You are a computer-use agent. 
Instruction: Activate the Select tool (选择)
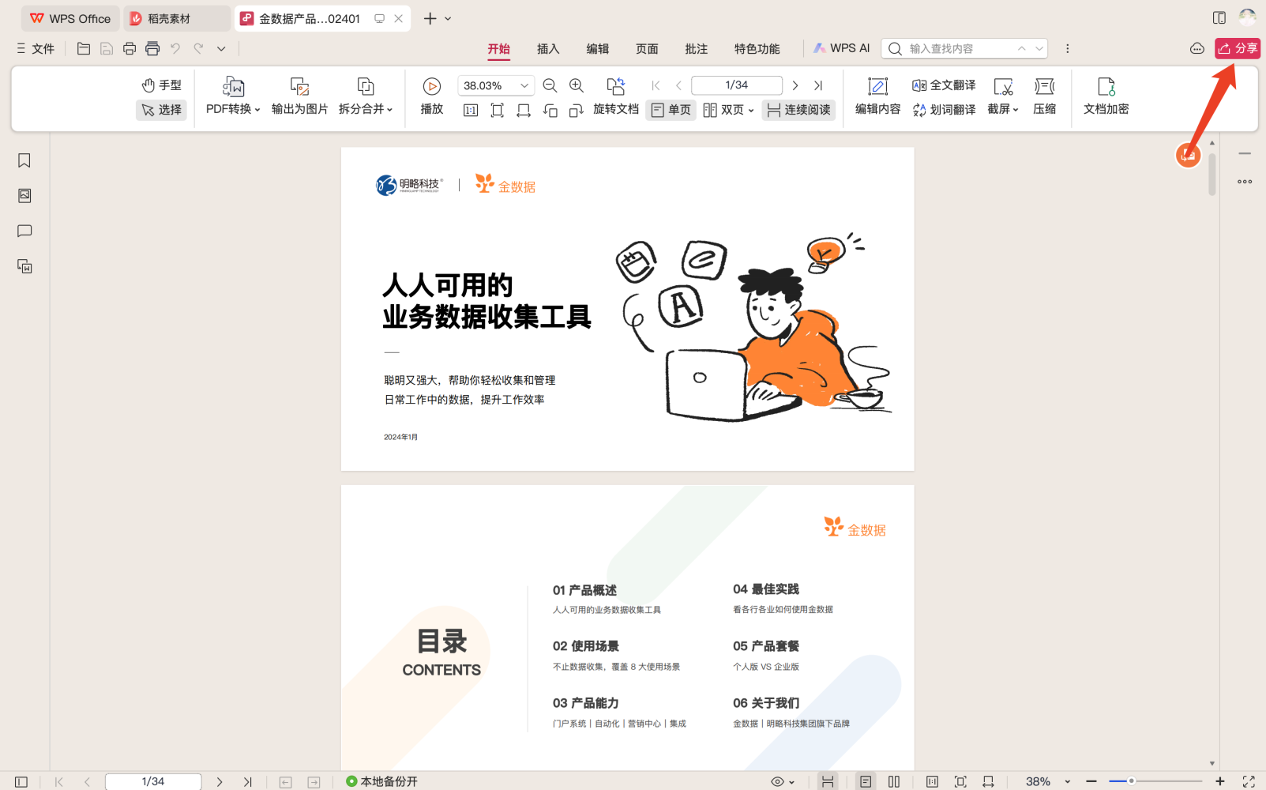[x=161, y=110]
